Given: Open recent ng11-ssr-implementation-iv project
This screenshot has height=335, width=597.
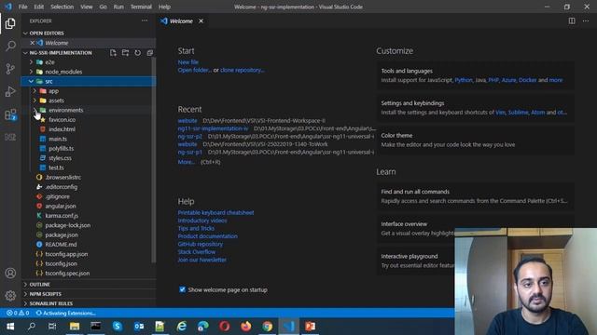Looking at the screenshot, I should 213,128.
